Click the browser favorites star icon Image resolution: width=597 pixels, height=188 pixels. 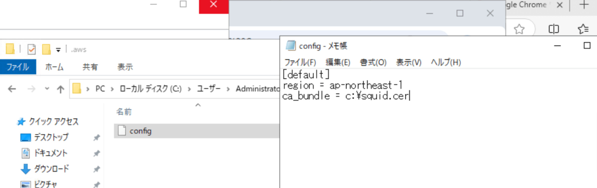(x=519, y=29)
